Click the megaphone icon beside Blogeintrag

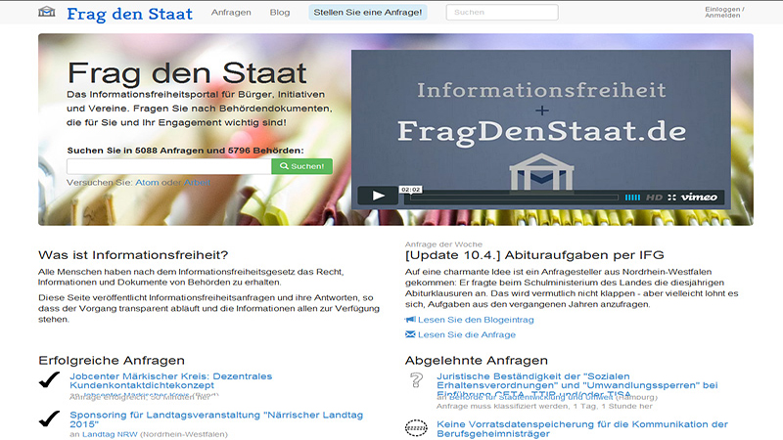point(410,320)
